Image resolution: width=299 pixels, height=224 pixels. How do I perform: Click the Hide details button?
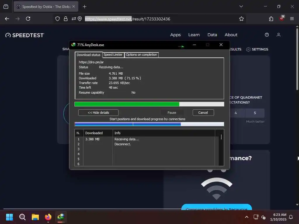(98, 113)
